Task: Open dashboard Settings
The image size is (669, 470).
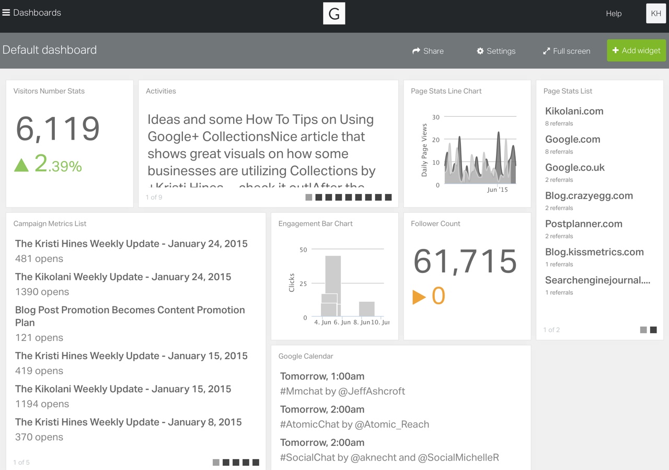Action: (496, 51)
